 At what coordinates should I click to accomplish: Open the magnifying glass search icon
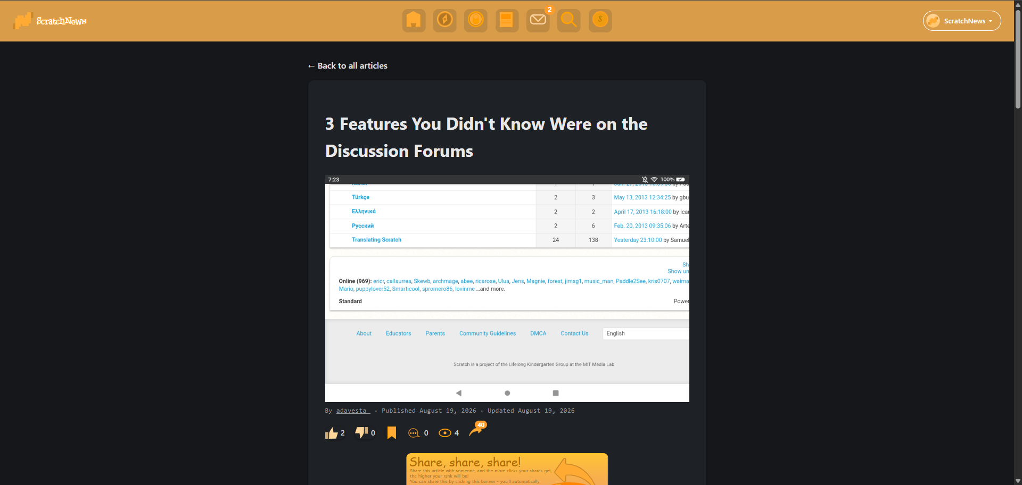568,21
